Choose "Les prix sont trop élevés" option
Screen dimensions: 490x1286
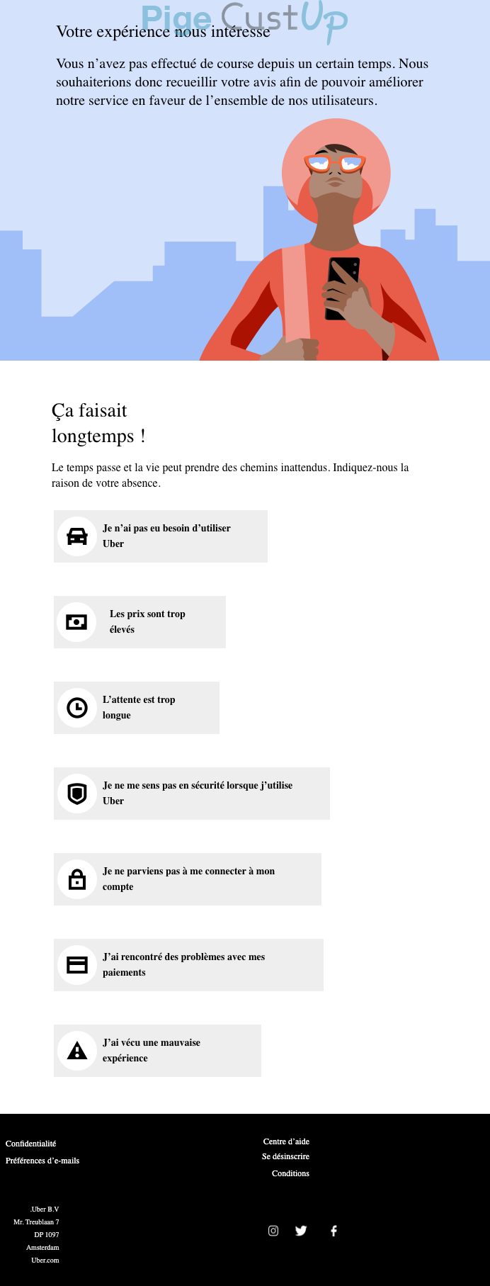(147, 622)
